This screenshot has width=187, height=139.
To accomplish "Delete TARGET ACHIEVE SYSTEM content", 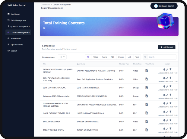I will (170, 129).
